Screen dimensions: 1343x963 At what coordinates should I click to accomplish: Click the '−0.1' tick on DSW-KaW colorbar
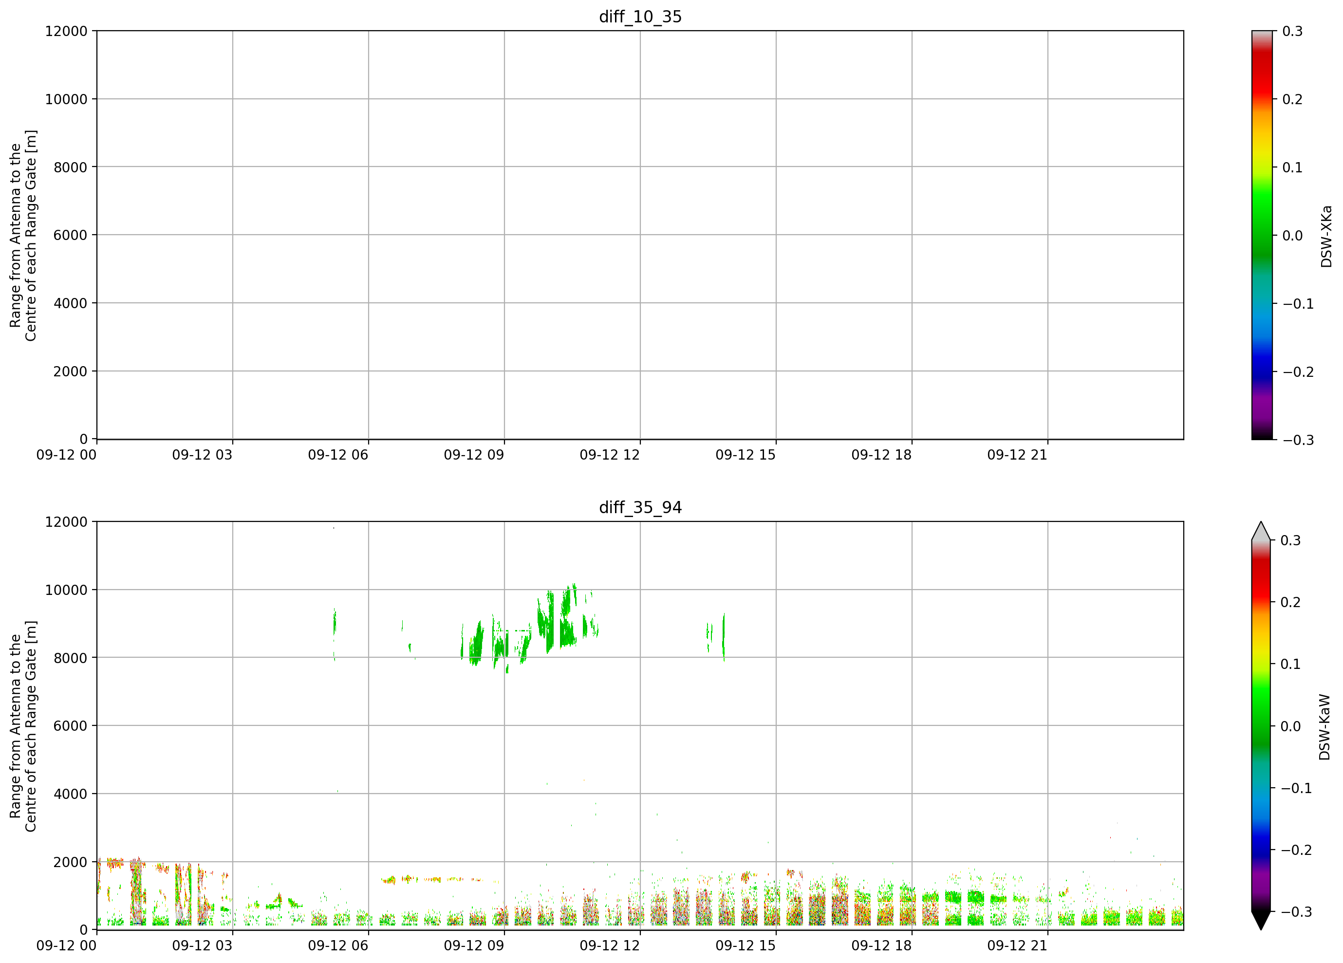pyautogui.click(x=1296, y=788)
